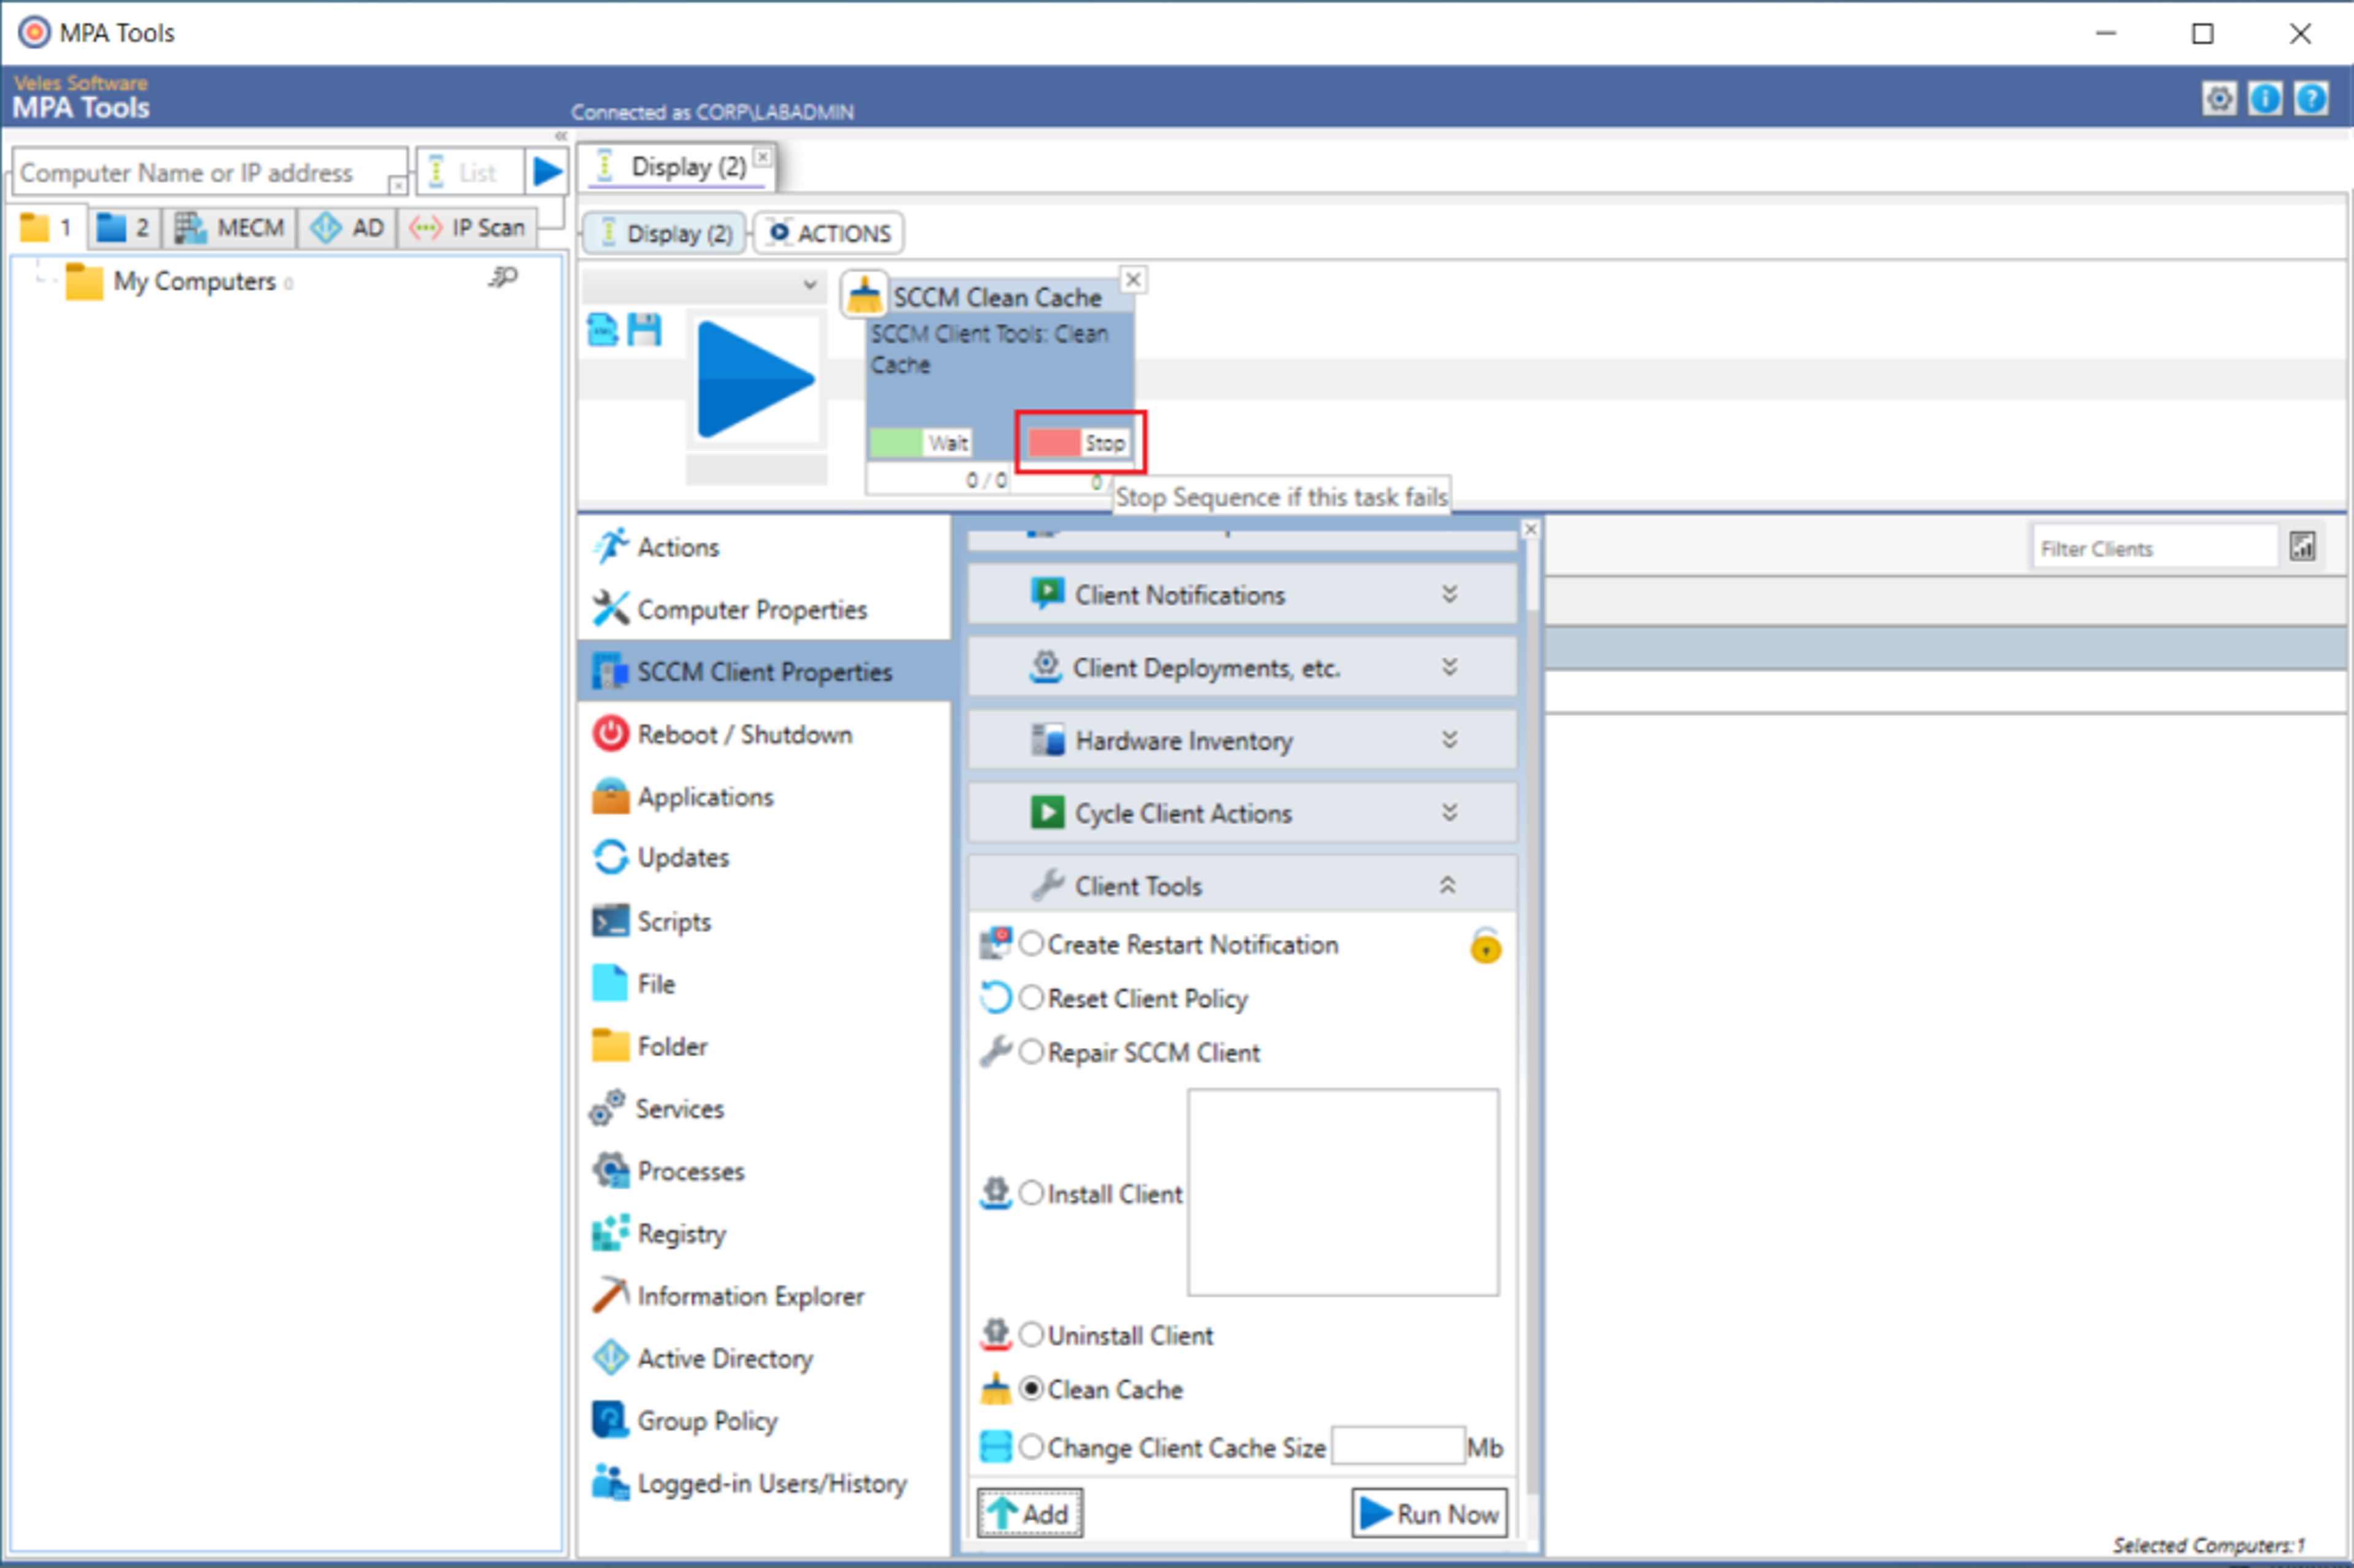This screenshot has height=1568, width=2354.
Task: Click the yellow lock icon
Action: (x=1486, y=945)
